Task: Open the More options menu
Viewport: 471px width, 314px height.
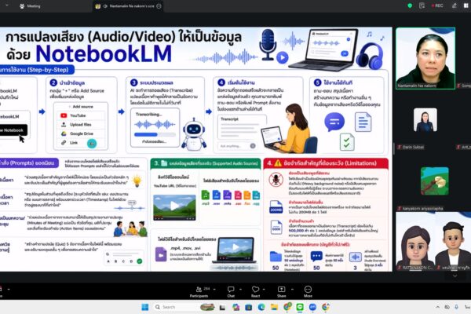Action: tap(308, 291)
